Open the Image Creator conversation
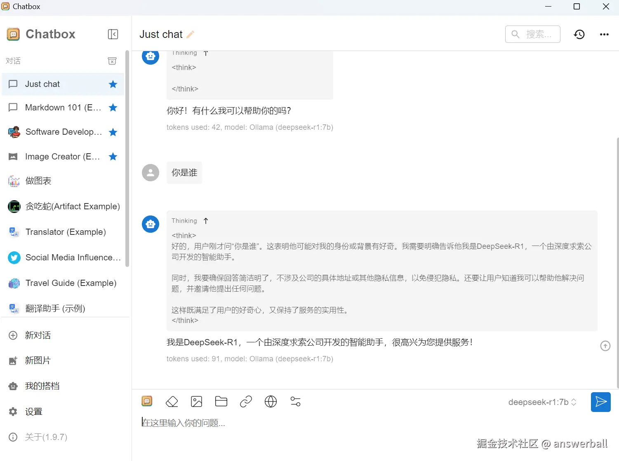The height and width of the screenshot is (461, 619). coord(63,157)
